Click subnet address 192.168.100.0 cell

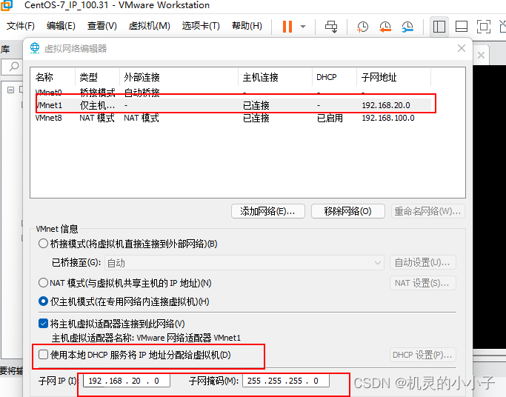[388, 118]
